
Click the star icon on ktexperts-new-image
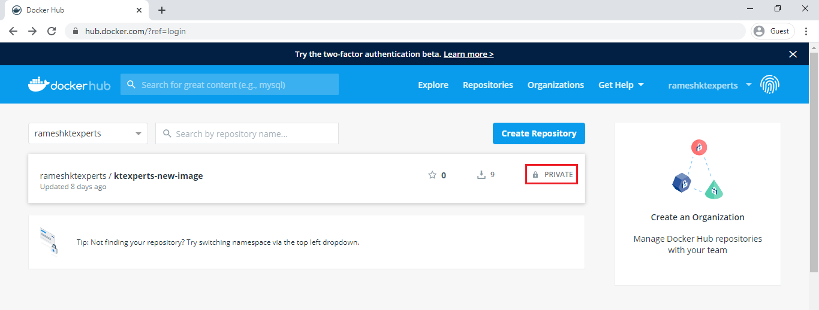(x=432, y=175)
